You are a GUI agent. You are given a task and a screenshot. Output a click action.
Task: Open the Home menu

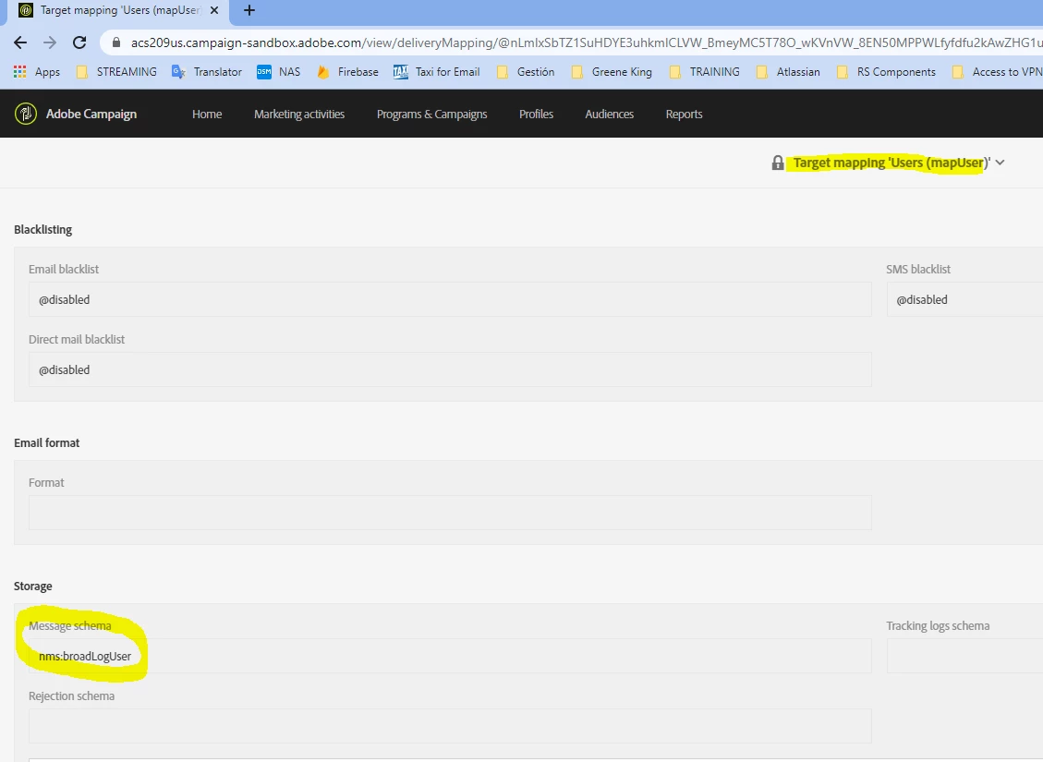point(207,114)
